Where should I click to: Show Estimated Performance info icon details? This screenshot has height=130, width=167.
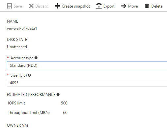coord(58,95)
